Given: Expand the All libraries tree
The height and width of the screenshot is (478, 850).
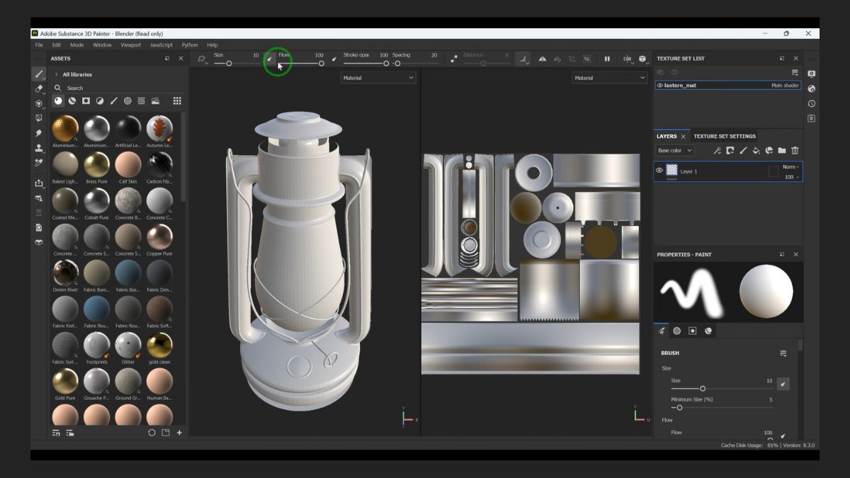Looking at the screenshot, I should (x=57, y=74).
